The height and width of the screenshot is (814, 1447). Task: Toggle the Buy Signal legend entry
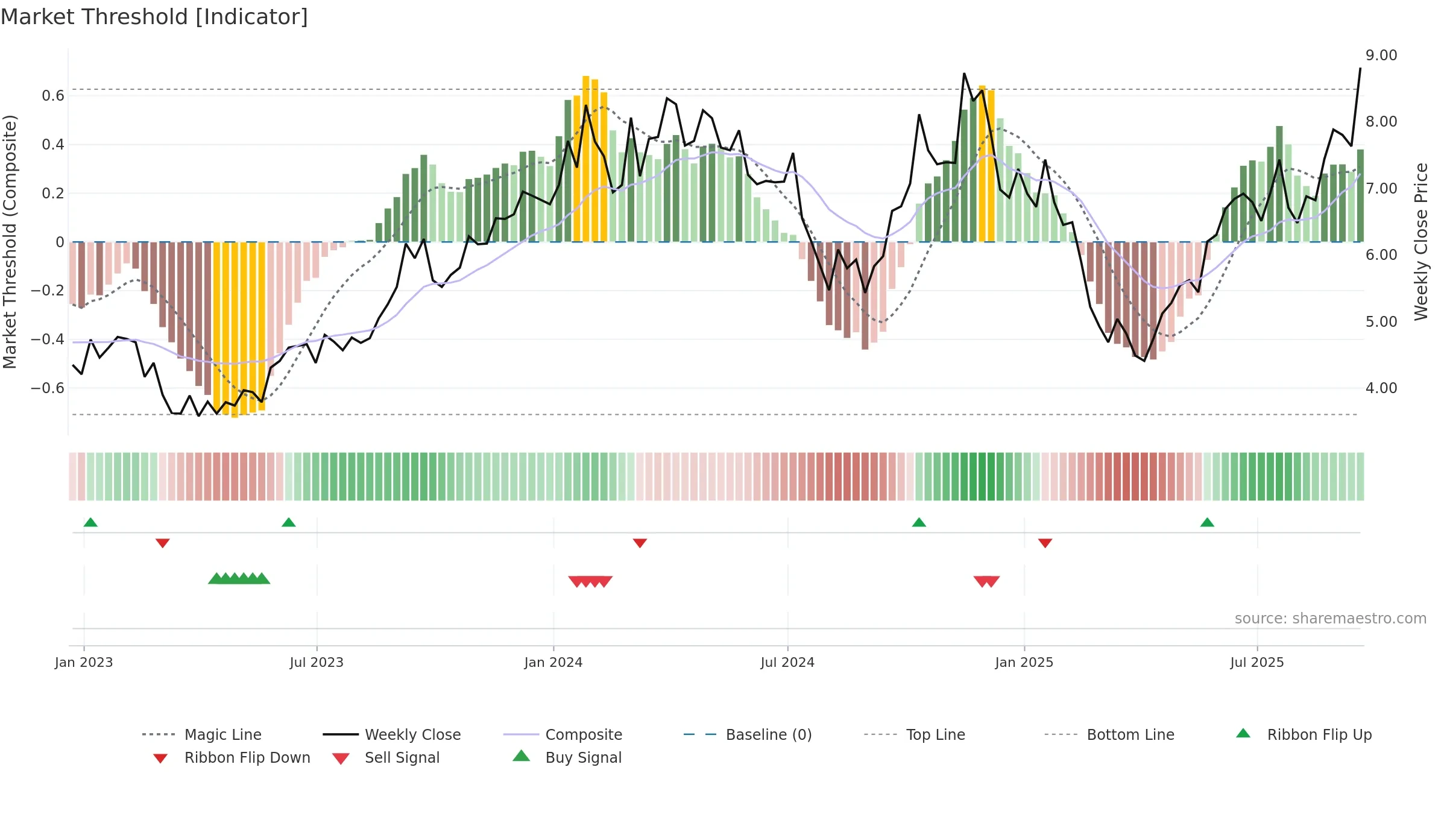click(x=567, y=757)
